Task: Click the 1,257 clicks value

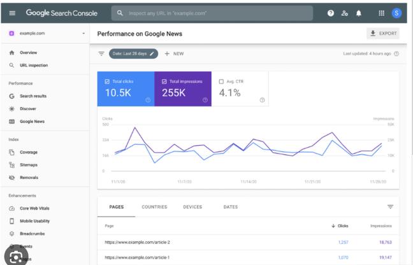Action: (x=343, y=242)
